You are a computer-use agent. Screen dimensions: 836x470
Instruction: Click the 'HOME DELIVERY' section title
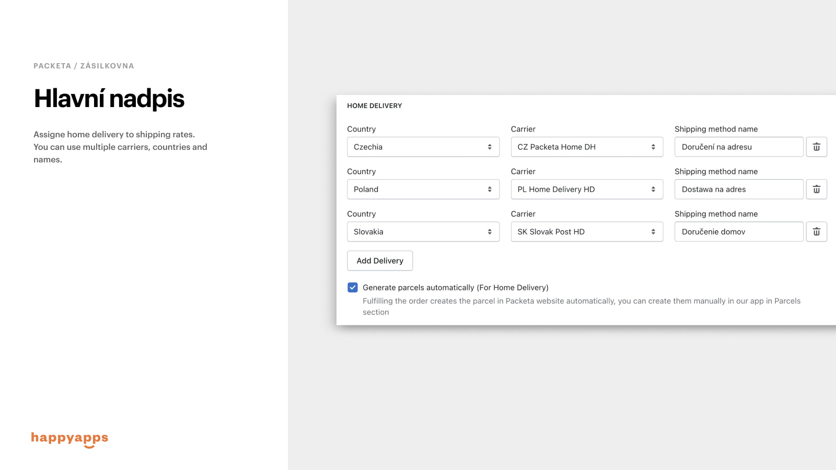pyautogui.click(x=375, y=105)
